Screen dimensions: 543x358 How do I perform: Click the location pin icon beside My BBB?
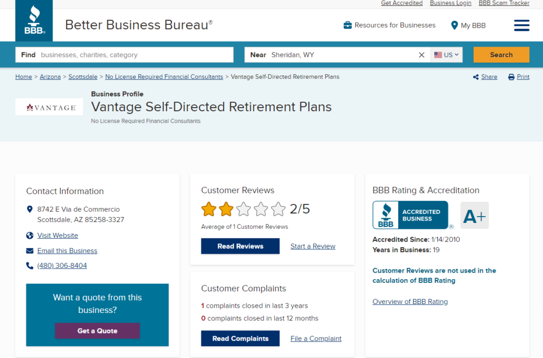pyautogui.click(x=454, y=25)
